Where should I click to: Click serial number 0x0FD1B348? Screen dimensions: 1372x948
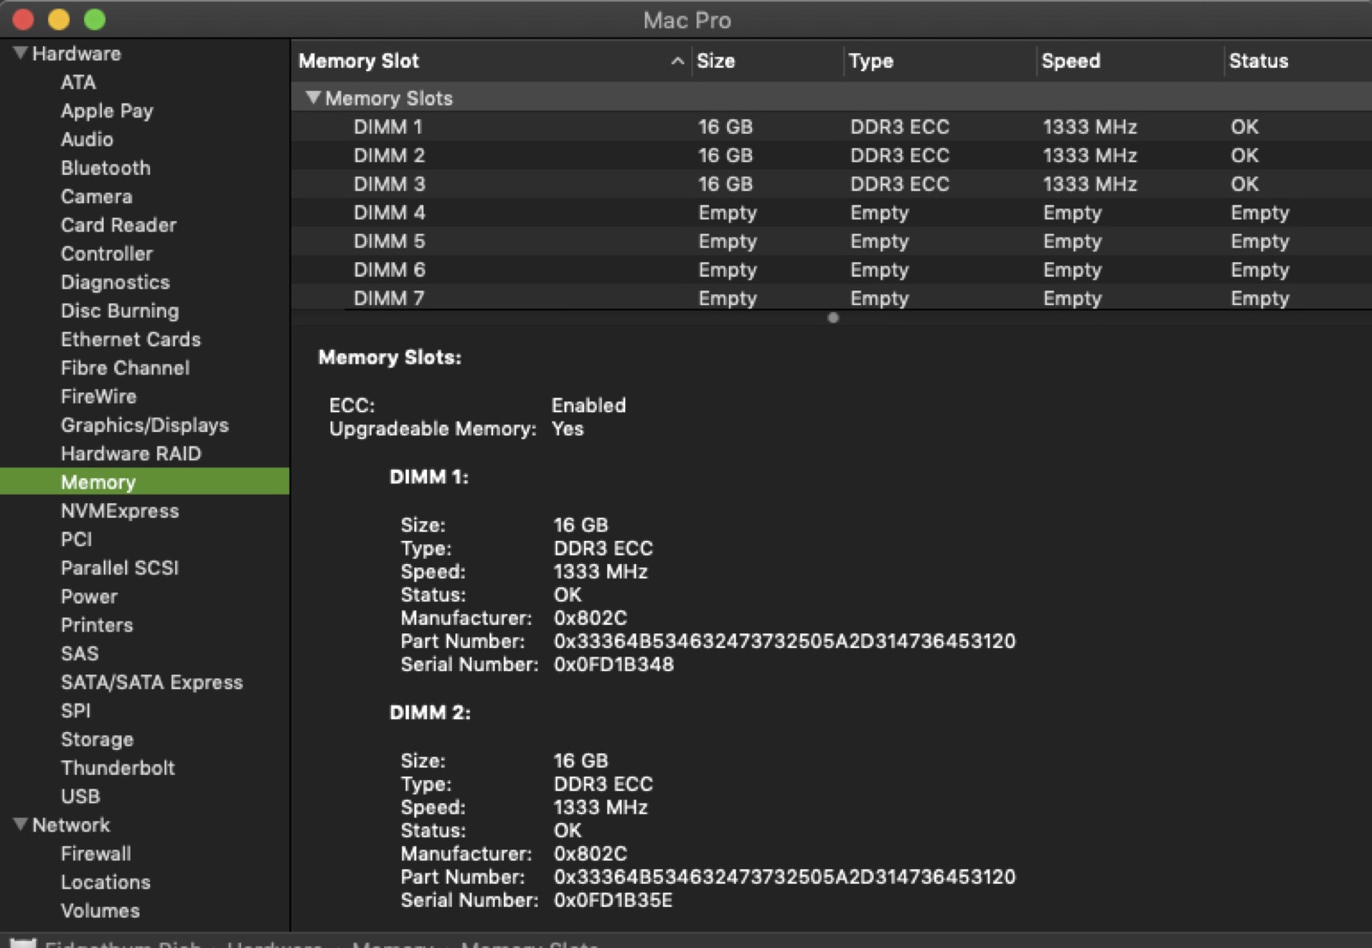614,664
